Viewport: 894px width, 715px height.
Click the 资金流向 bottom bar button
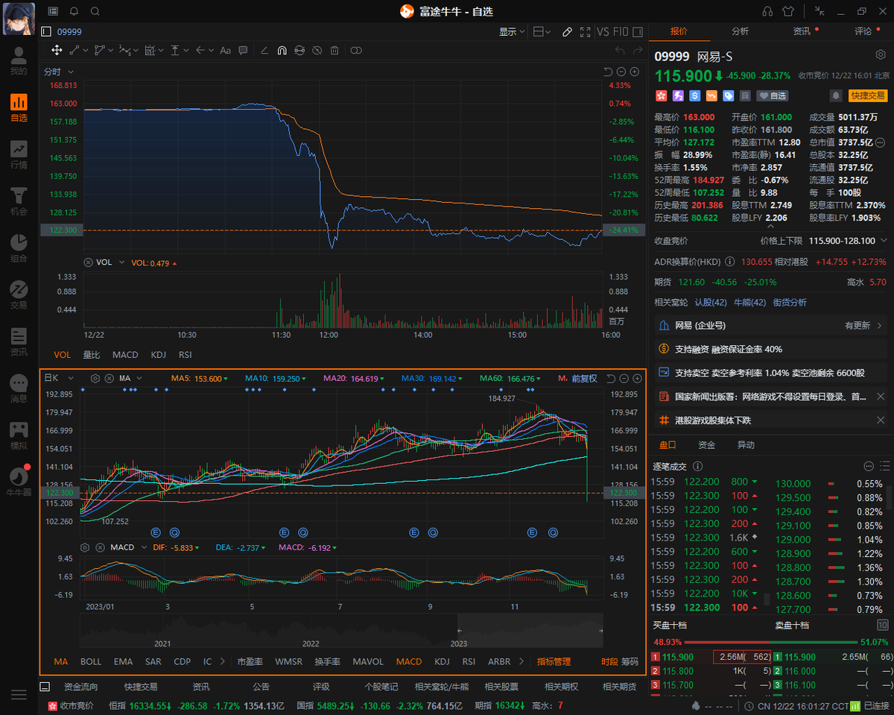pyautogui.click(x=80, y=687)
